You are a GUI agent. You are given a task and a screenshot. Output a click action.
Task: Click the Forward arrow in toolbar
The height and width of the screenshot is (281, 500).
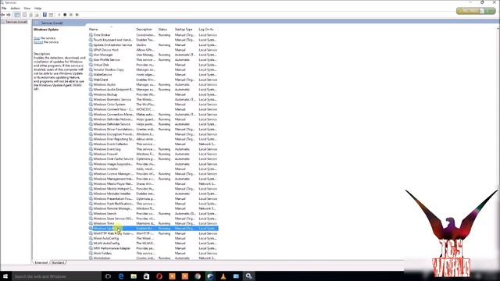(9, 15)
